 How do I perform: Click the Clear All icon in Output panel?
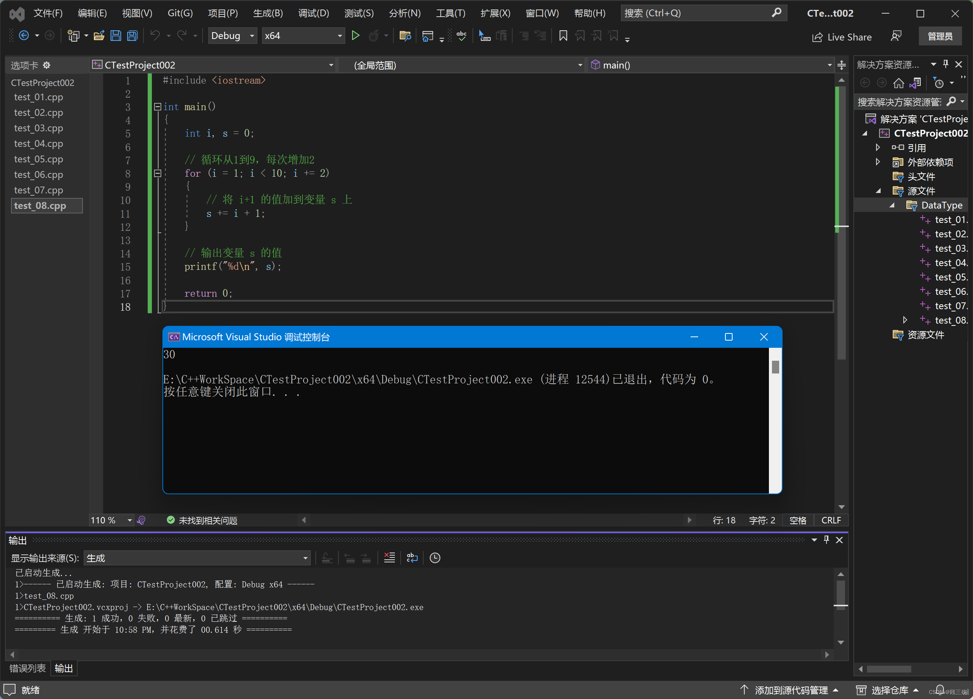389,558
